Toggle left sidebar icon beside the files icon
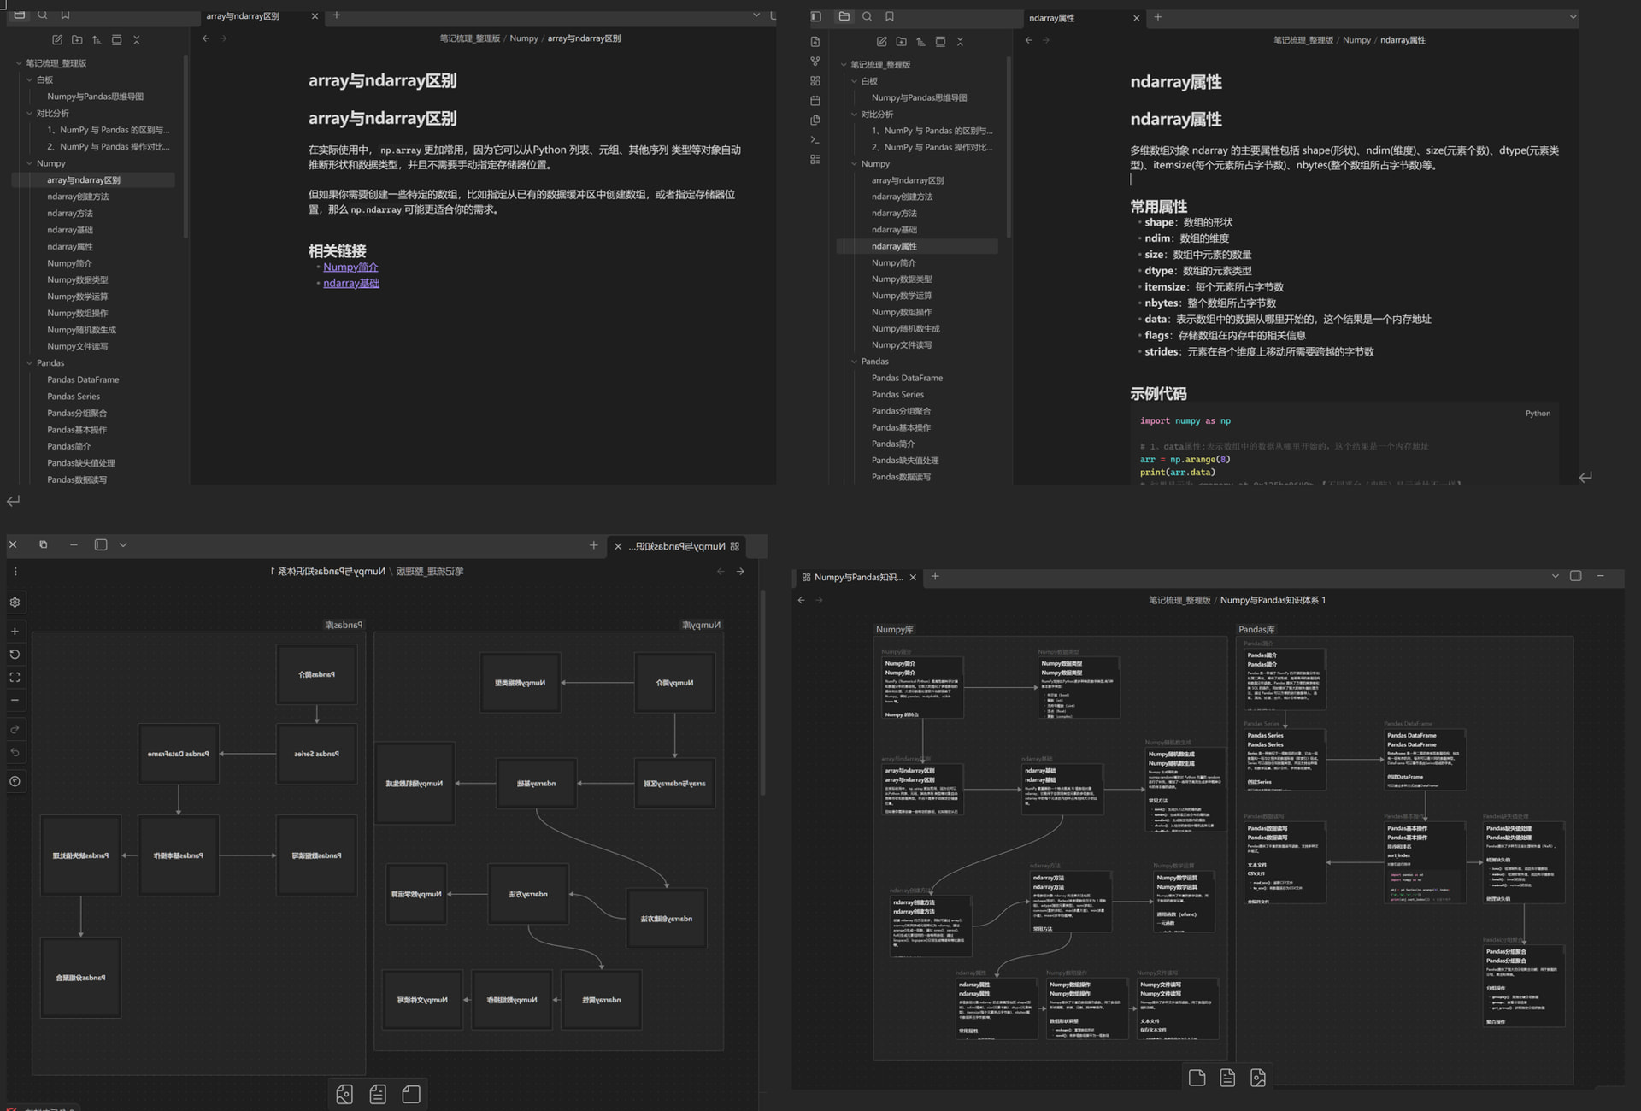The width and height of the screenshot is (1641, 1111). [815, 16]
